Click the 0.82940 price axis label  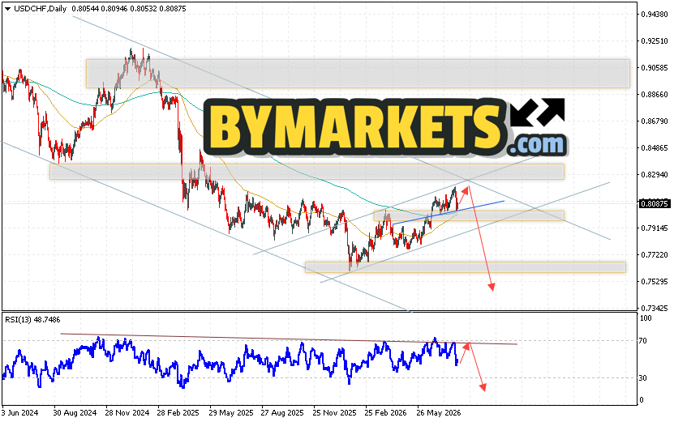(655, 175)
